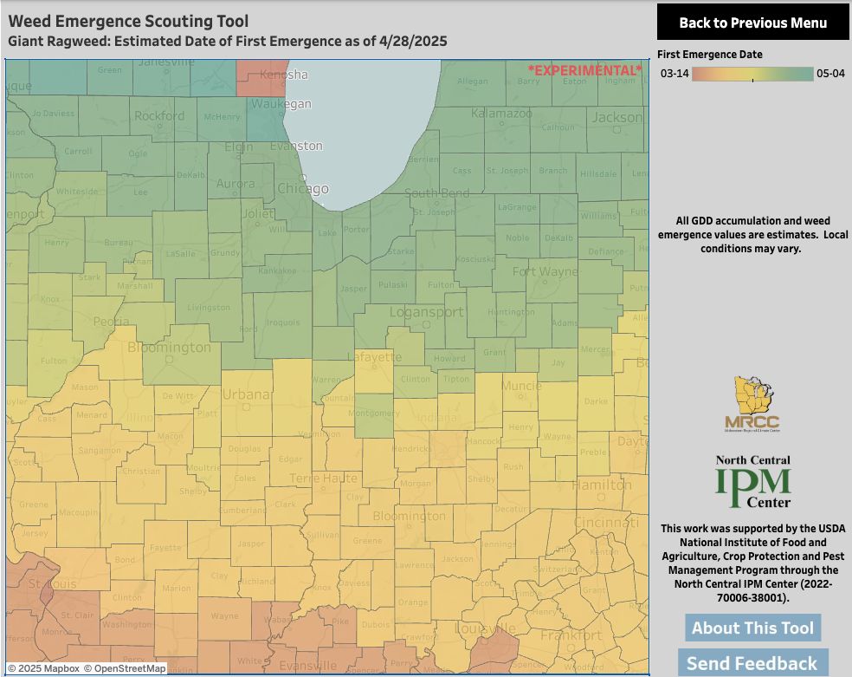Click the MRCC logo icon
The width and height of the screenshot is (852, 677).
tap(752, 404)
